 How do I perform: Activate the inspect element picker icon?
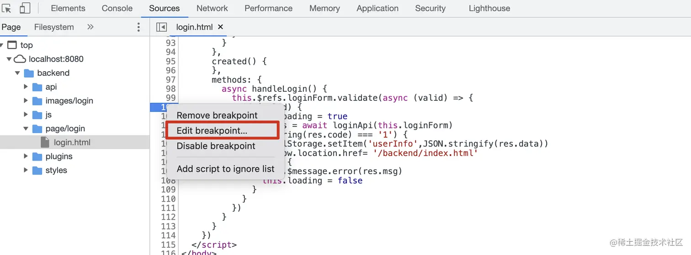click(x=6, y=8)
